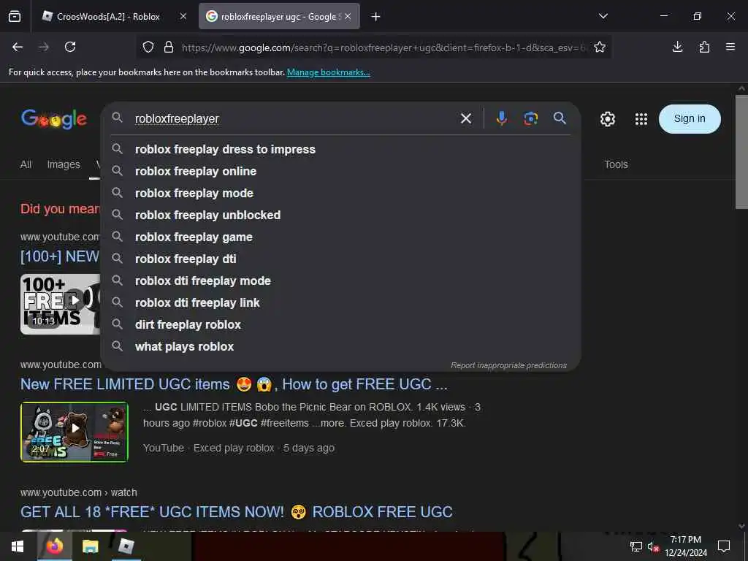The width and height of the screenshot is (748, 561).
Task: Open the taskbar clock showing 7:17 PM
Action: click(x=685, y=546)
